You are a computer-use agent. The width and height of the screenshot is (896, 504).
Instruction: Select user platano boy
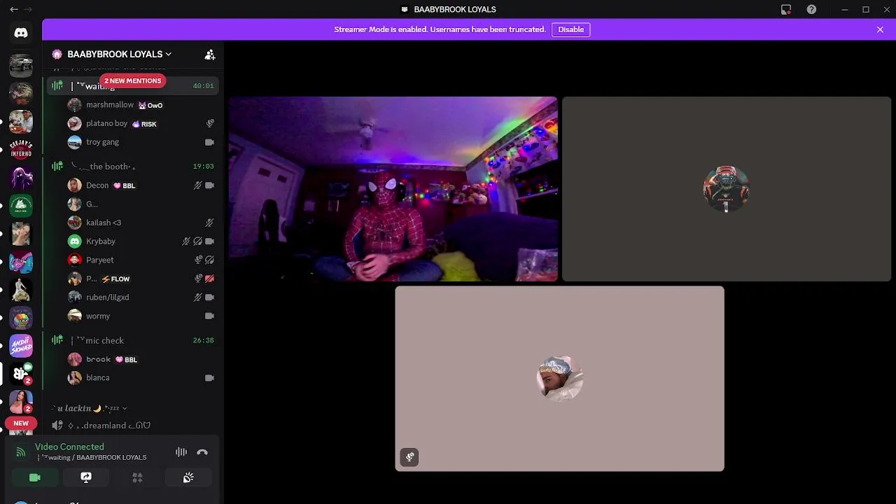tap(142, 123)
